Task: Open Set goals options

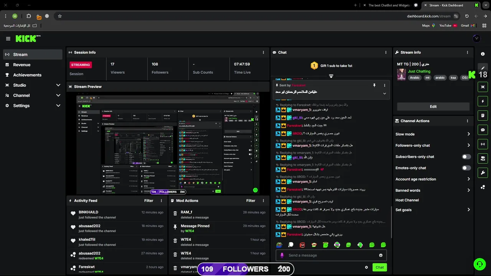Action: click(433, 210)
